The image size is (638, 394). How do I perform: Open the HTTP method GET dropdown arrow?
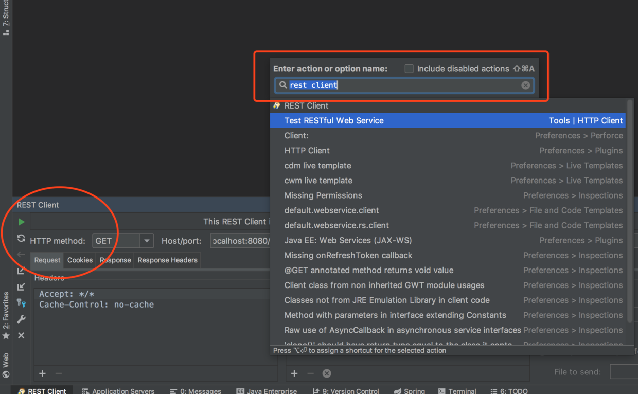click(x=147, y=241)
